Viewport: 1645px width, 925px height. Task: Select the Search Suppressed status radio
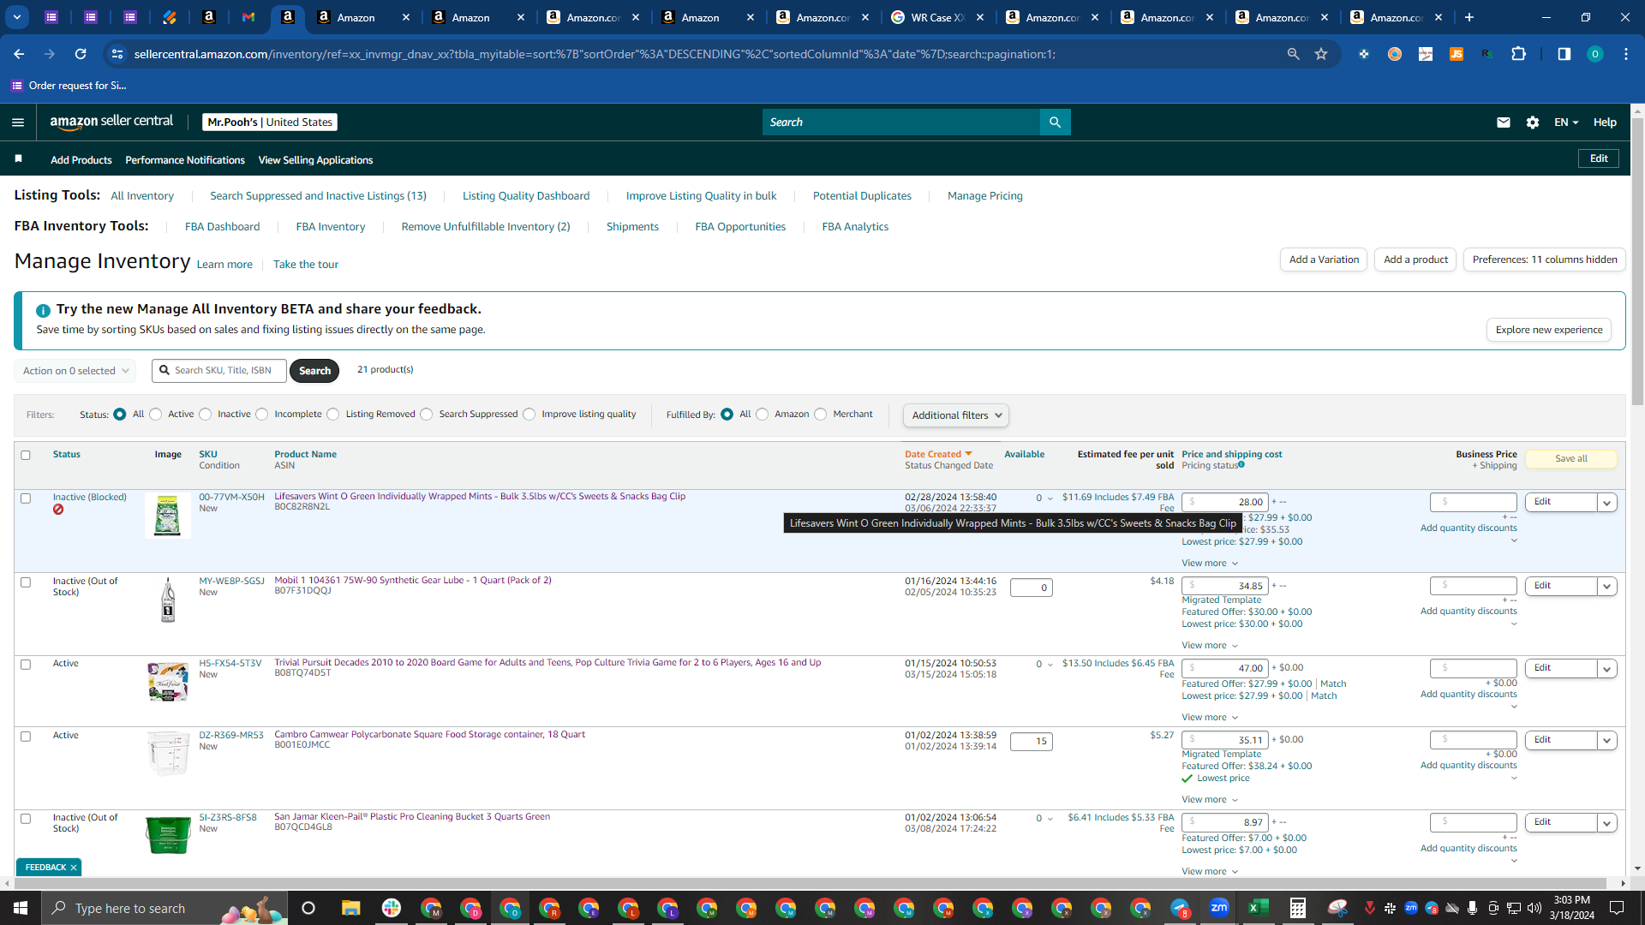point(427,415)
